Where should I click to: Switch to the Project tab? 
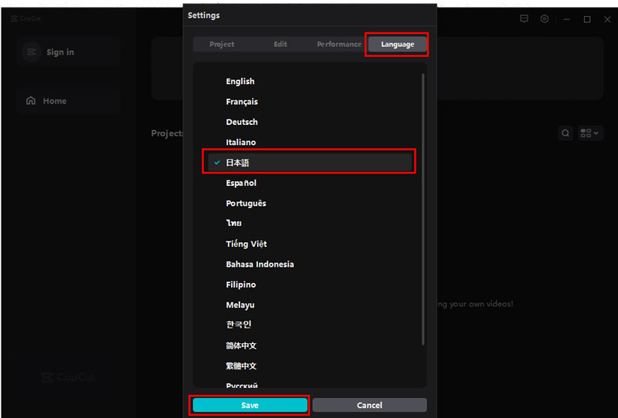pos(222,44)
